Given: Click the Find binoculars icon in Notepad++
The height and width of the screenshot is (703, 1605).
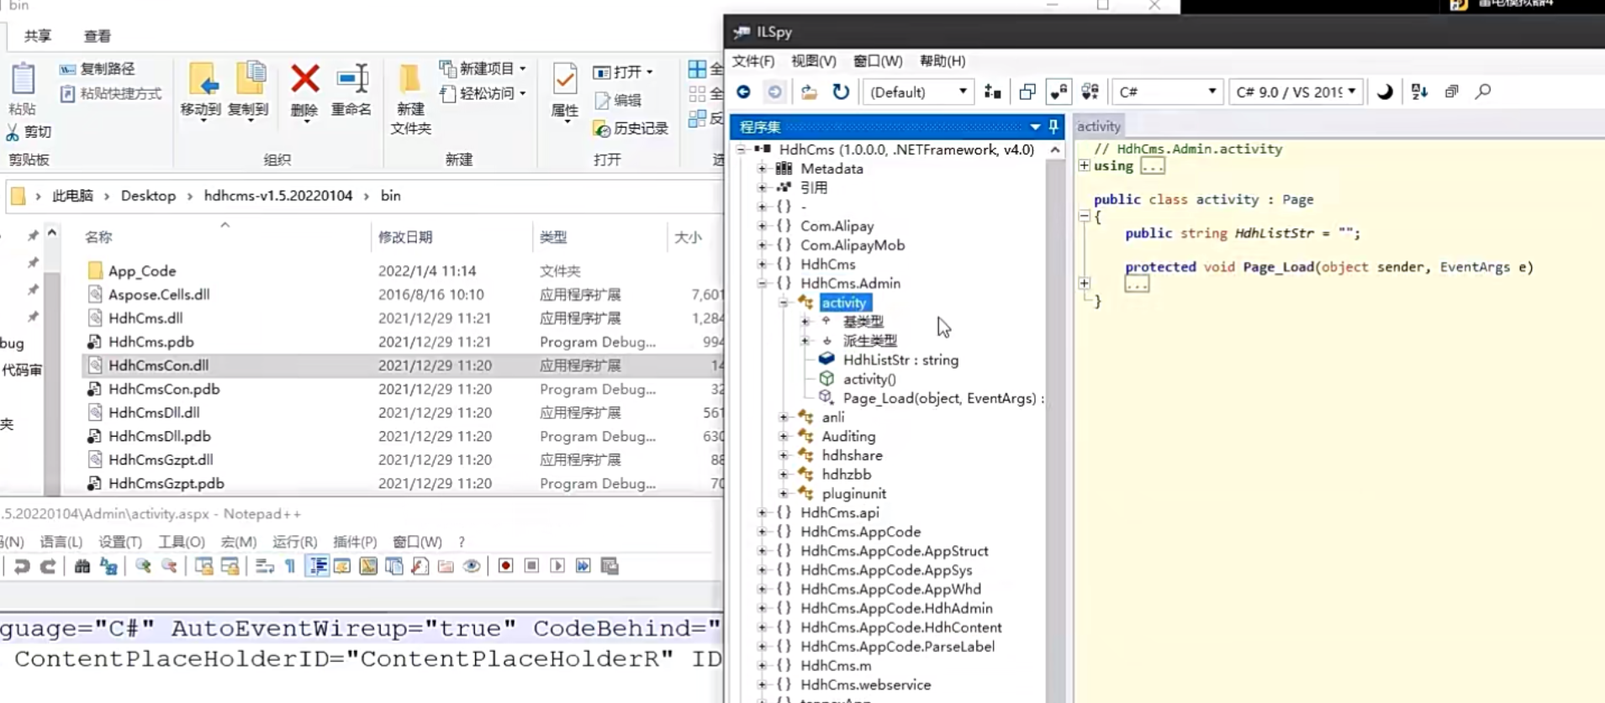Looking at the screenshot, I should point(82,566).
